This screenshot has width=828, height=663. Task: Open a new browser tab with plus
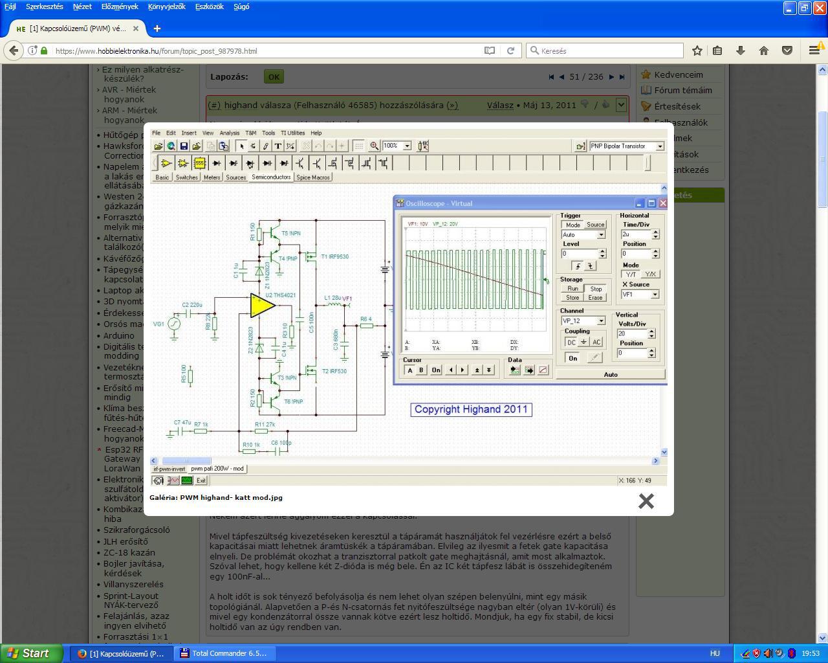pos(157,28)
